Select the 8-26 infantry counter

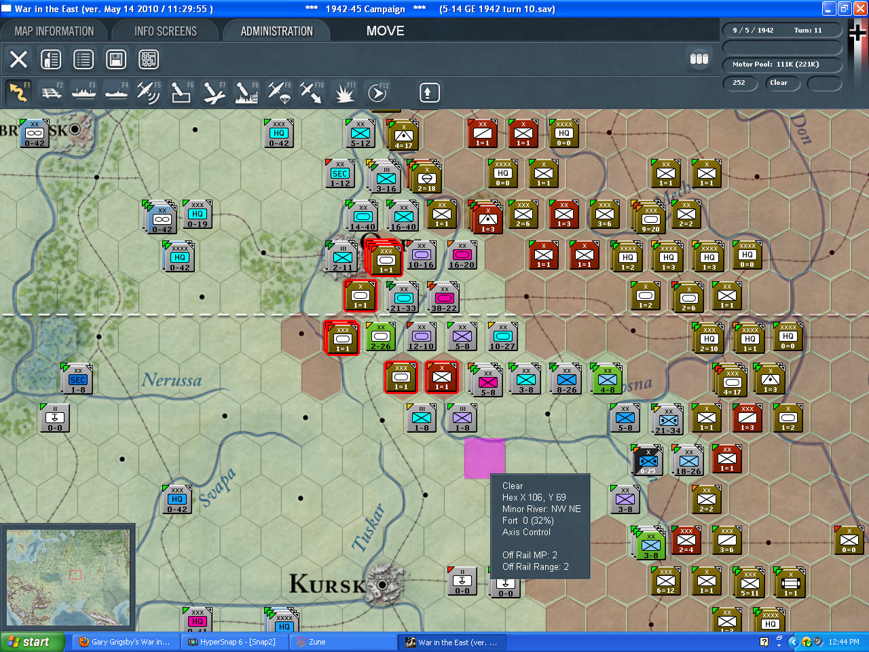(x=566, y=380)
